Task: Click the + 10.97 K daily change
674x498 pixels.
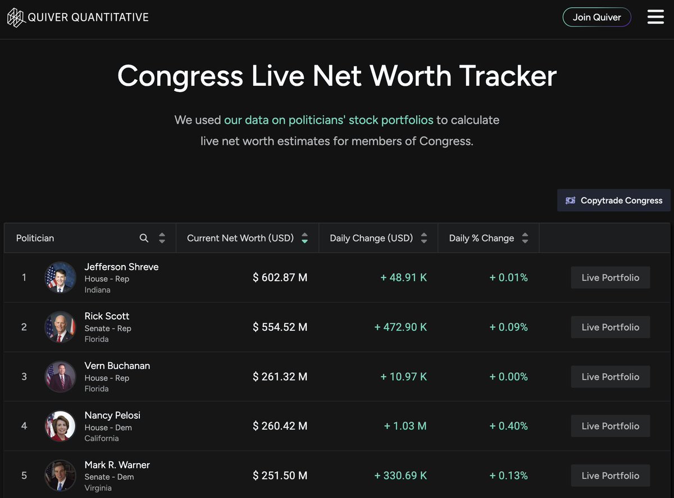Action: [x=404, y=377]
